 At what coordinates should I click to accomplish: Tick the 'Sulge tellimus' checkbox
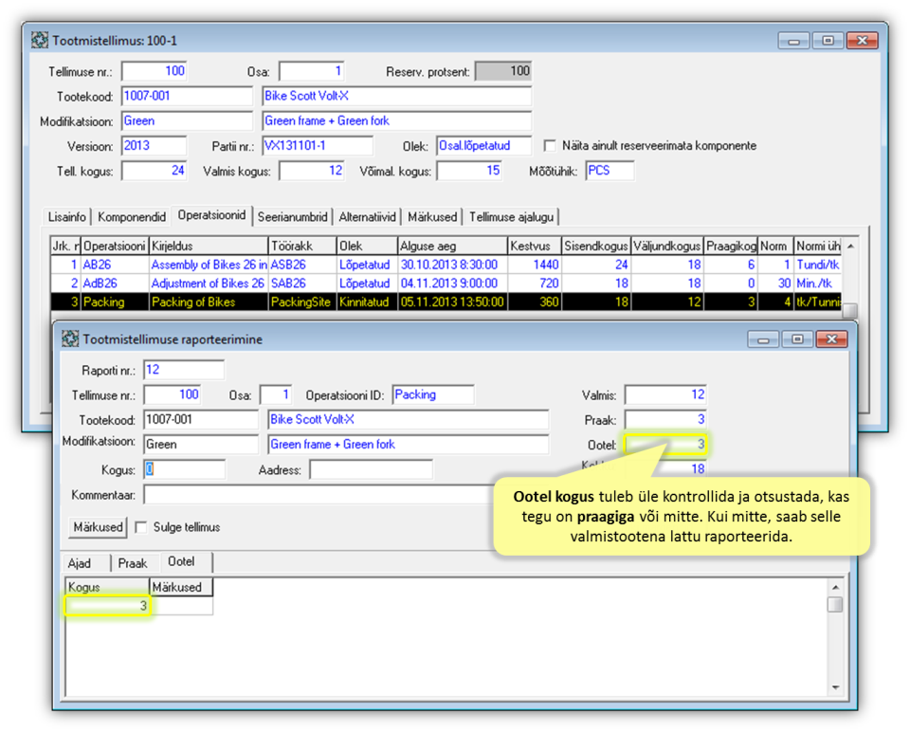[140, 527]
